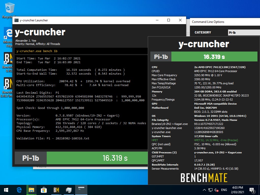Click the BENCHMATE logo at panel bottom
260x195 pixels.
[x=204, y=177]
